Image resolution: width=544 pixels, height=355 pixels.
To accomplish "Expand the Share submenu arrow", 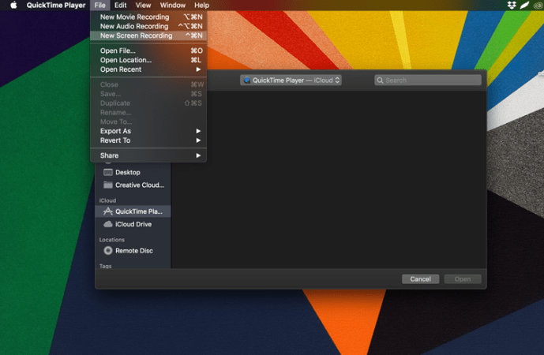I will point(198,155).
